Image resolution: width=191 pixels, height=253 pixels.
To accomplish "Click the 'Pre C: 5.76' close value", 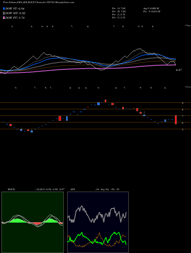I will pos(119,18).
